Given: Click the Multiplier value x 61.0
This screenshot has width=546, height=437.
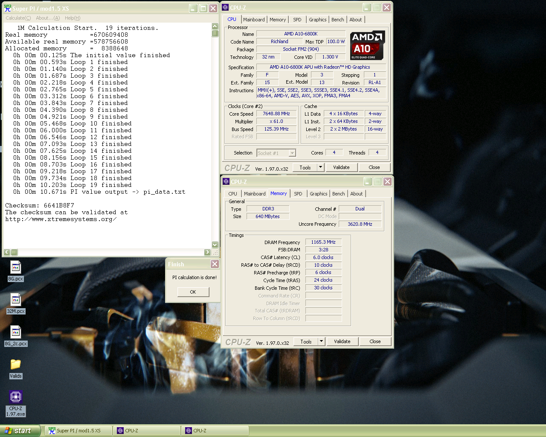Looking at the screenshot, I should 276,122.
